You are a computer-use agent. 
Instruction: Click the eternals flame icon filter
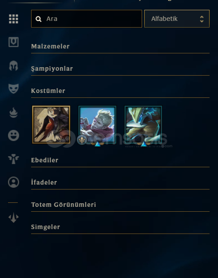13,113
